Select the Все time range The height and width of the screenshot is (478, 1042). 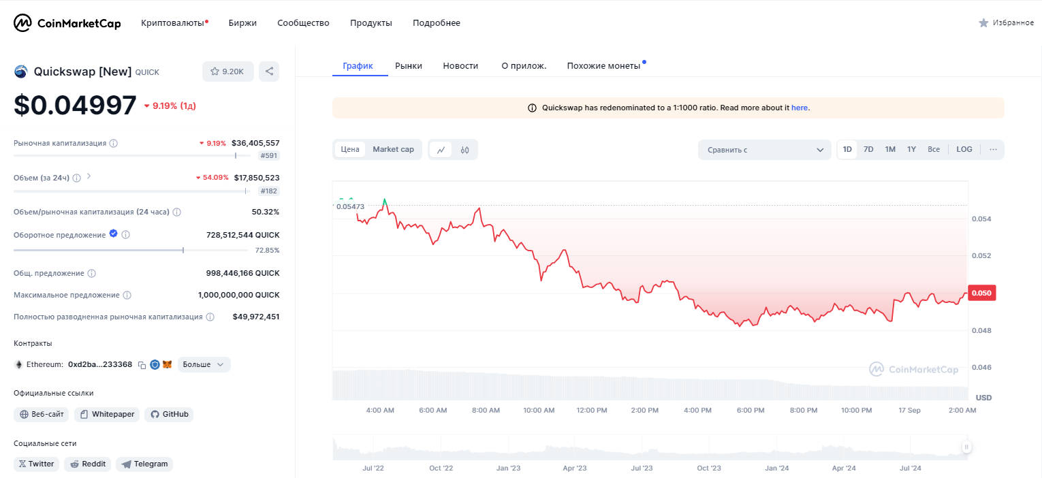[934, 149]
